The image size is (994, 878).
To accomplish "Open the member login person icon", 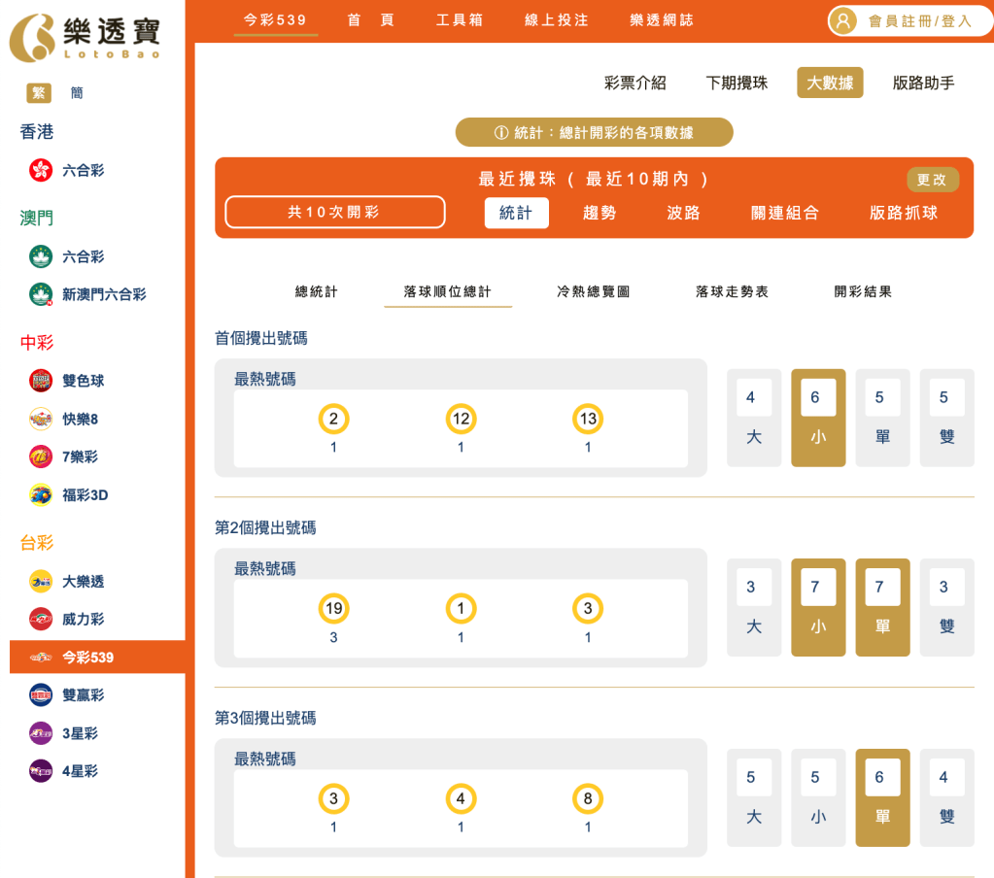I will tap(841, 20).
